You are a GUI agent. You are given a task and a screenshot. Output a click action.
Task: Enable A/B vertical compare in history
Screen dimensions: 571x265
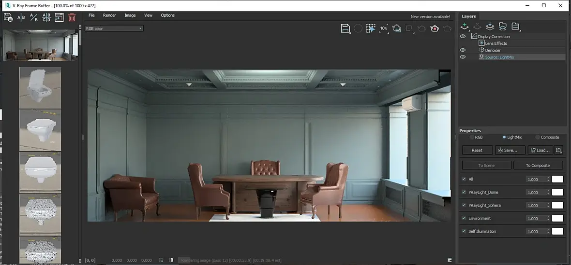point(21,17)
